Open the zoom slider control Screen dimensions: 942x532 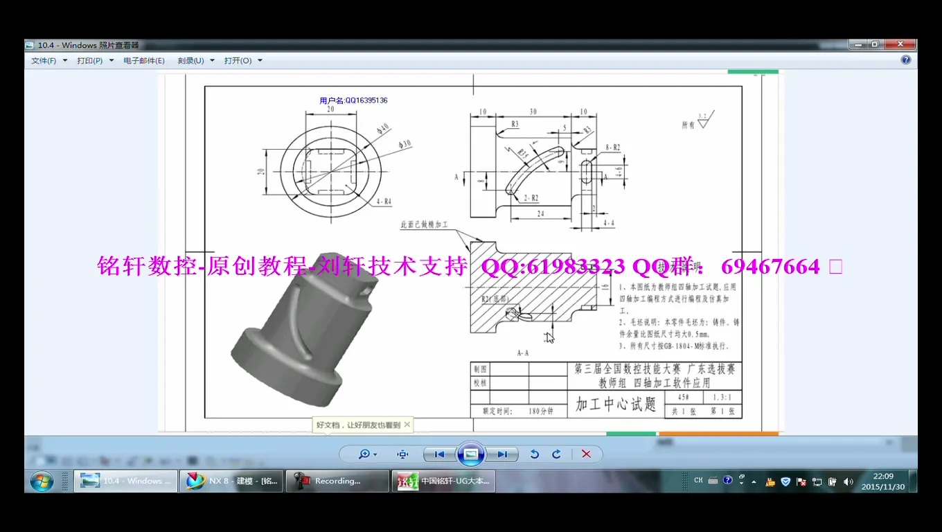click(x=364, y=454)
